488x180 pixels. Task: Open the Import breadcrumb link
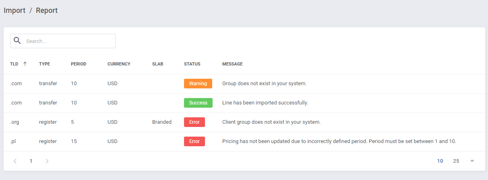point(14,10)
